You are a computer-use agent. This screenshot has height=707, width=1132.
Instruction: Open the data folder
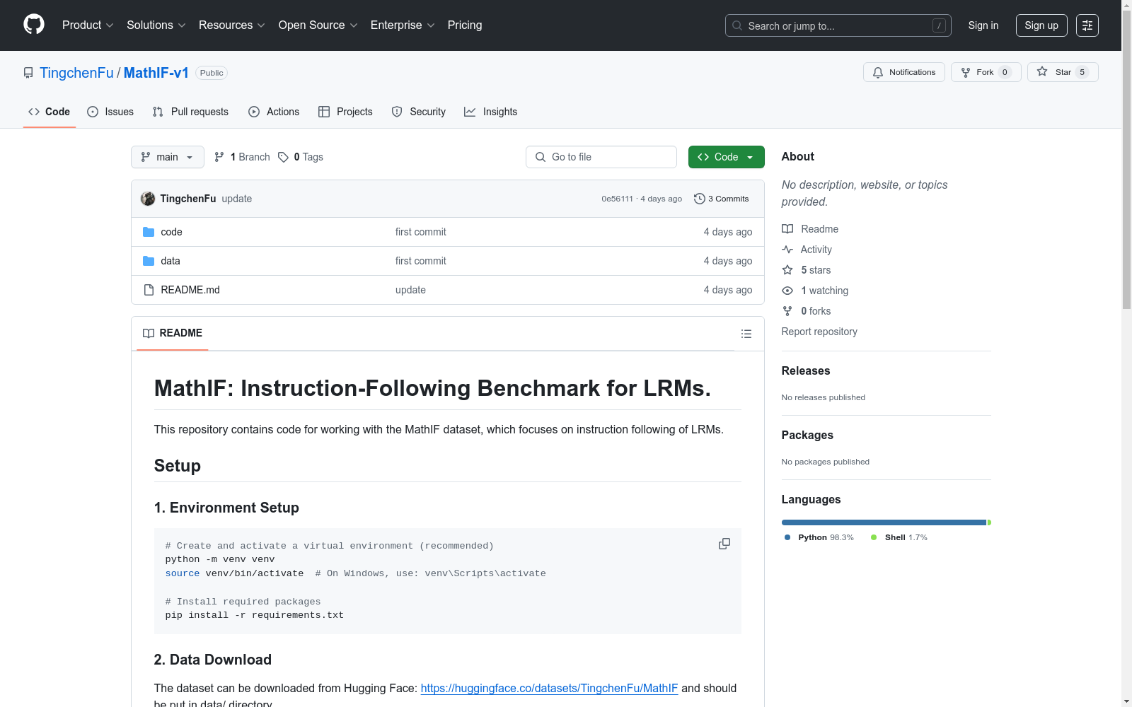[171, 261]
